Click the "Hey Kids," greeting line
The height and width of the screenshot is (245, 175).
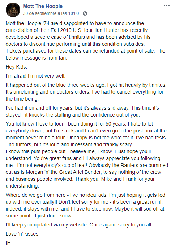(x=16, y=67)
